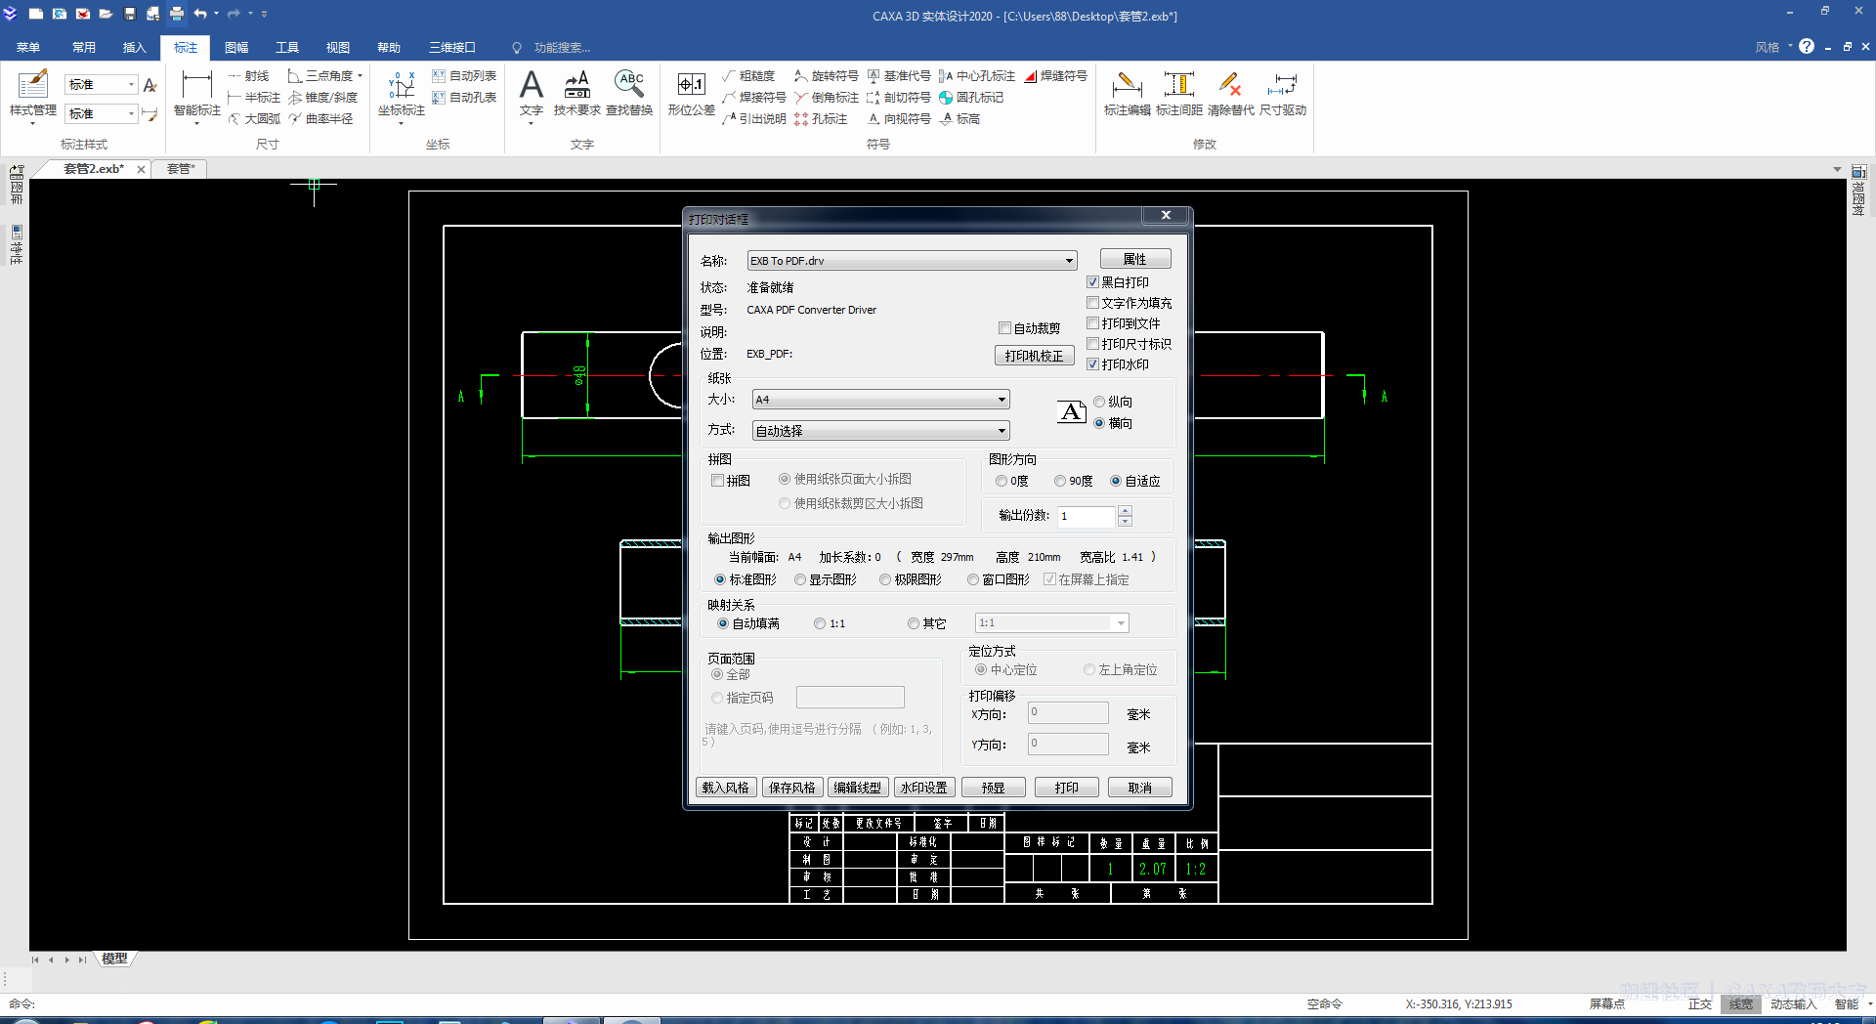Enable the Auto Crop (自动裁剪) checkbox
Viewport: 1876px width, 1024px height.
[1004, 328]
